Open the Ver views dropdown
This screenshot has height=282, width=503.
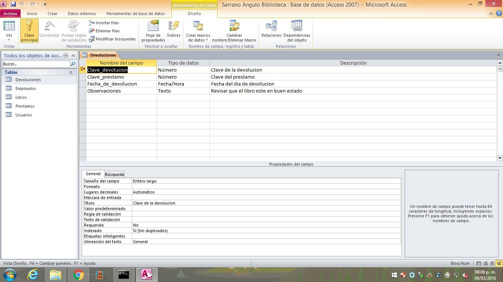click(x=9, y=37)
